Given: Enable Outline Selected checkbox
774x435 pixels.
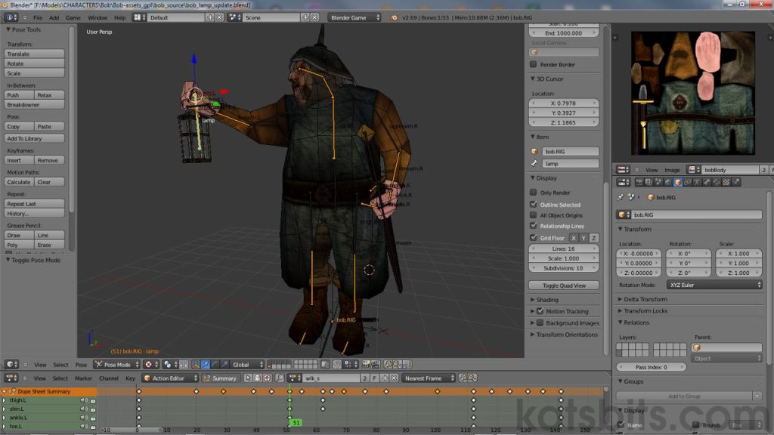Looking at the screenshot, I should 533,204.
